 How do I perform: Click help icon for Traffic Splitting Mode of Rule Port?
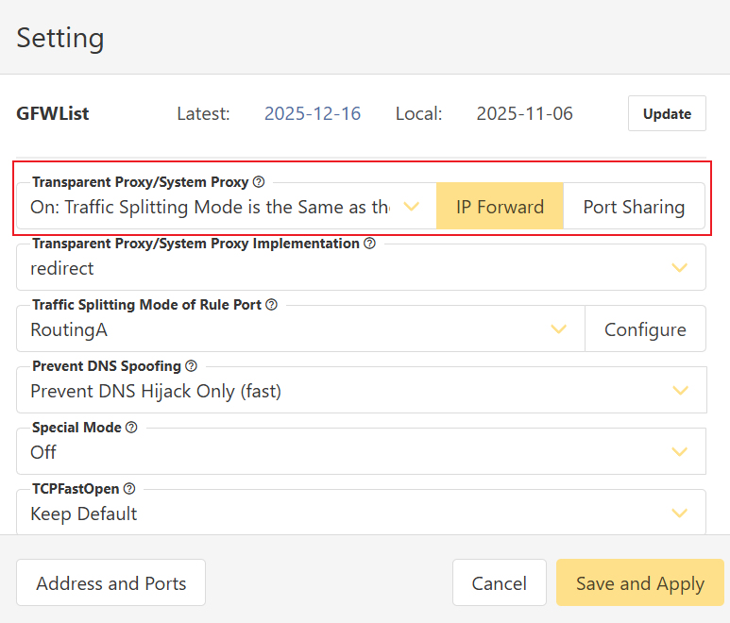point(271,305)
